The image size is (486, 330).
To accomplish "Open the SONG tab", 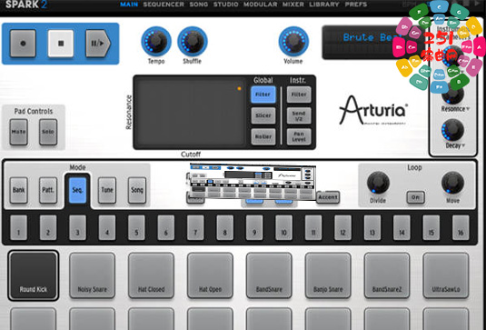I will [199, 5].
